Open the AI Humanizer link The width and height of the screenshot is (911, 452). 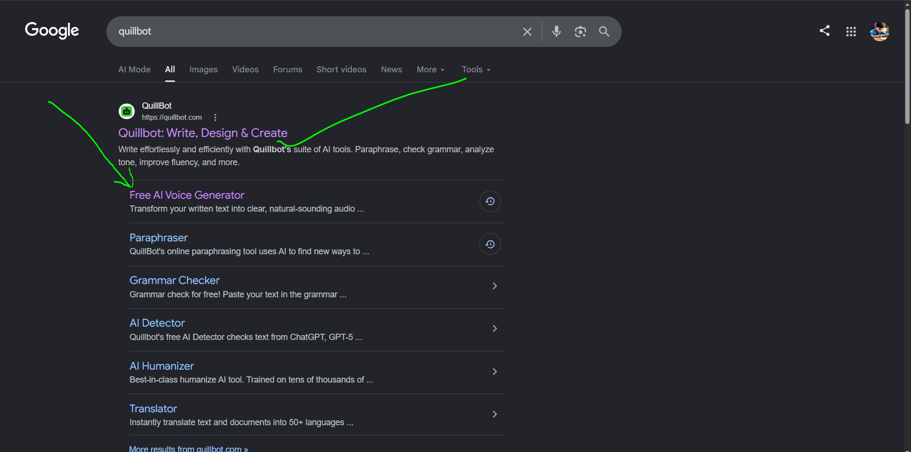tap(162, 366)
